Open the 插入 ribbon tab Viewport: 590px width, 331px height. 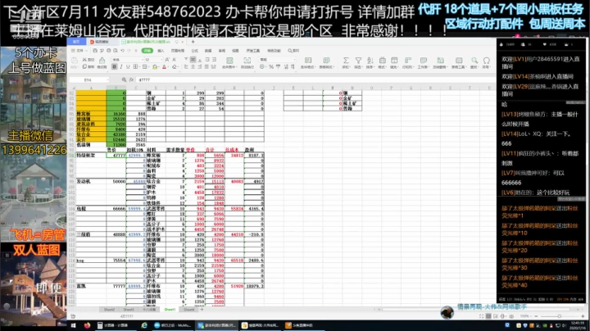pyautogui.click(x=161, y=51)
